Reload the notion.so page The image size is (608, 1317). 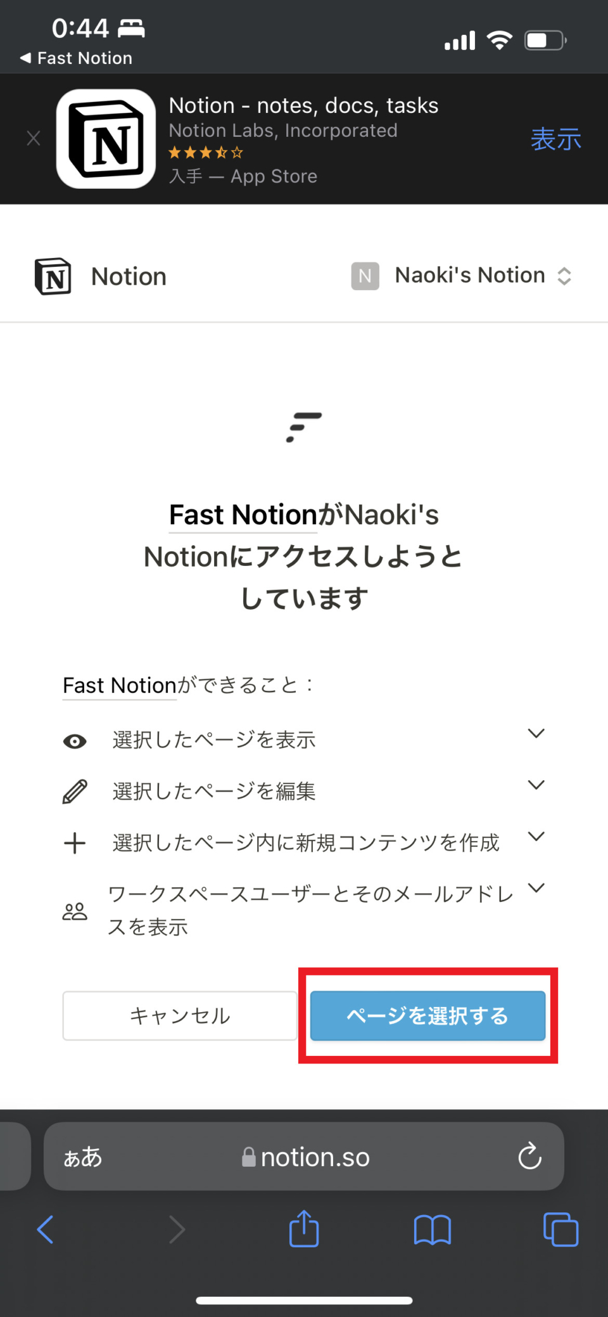tap(529, 1156)
